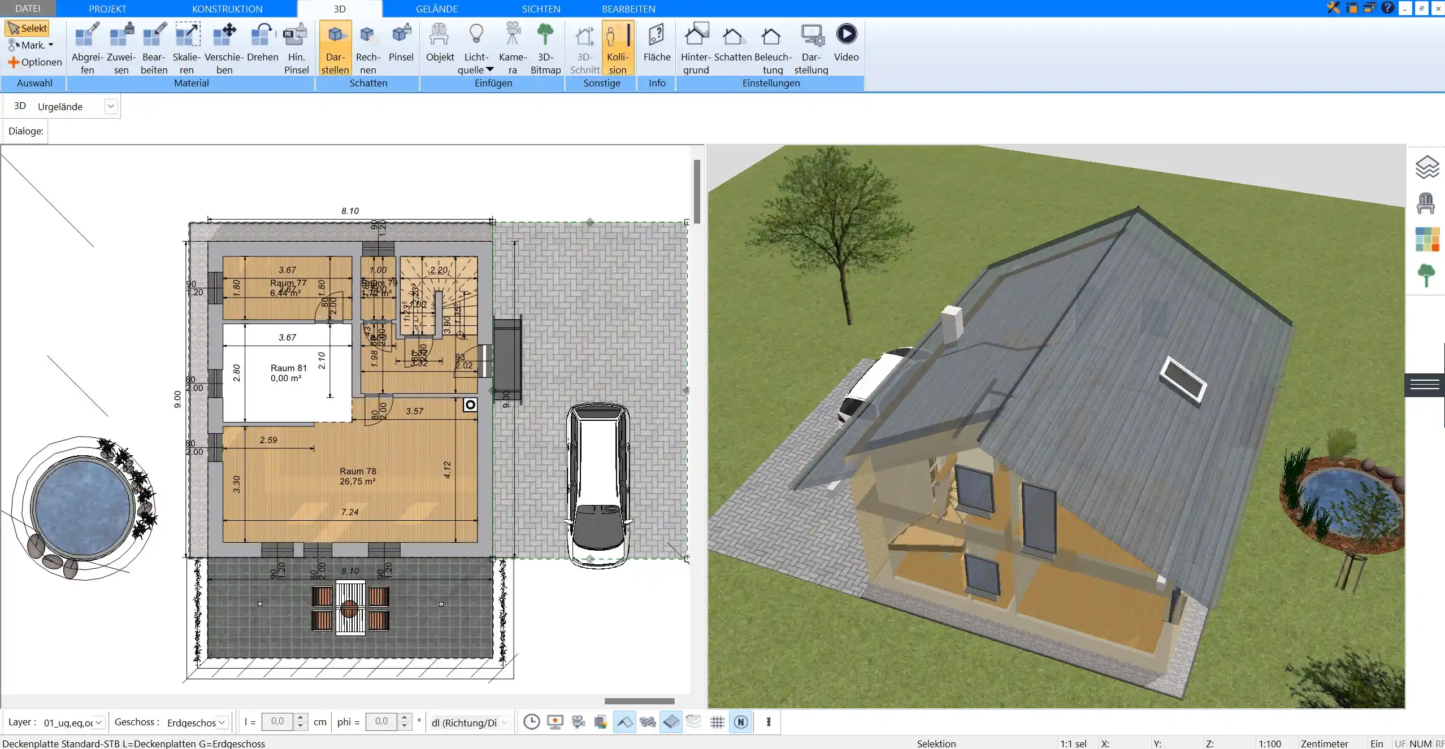The height and width of the screenshot is (749, 1445).
Task: Click the phi angle input field
Action: pyautogui.click(x=382, y=722)
